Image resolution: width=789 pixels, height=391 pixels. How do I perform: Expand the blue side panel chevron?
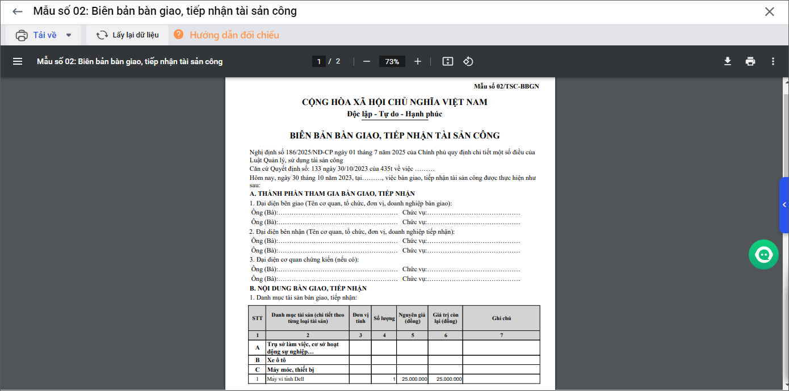click(784, 205)
